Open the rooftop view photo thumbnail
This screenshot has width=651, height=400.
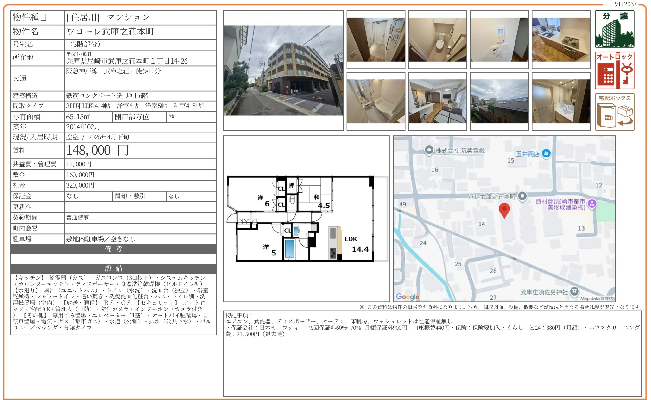pos(499,101)
